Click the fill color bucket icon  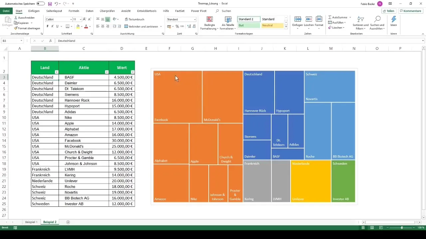pos(78,26)
